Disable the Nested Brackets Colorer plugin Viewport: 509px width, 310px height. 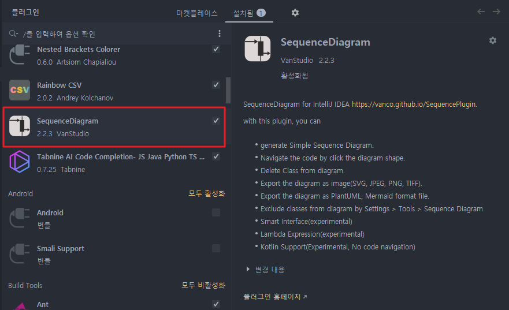(x=216, y=49)
